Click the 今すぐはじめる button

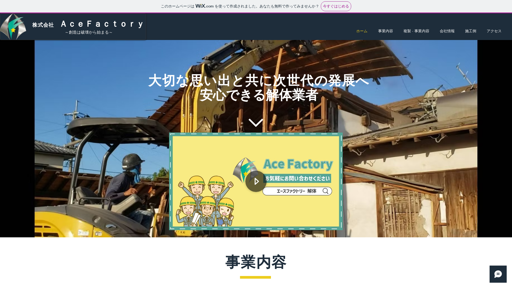click(x=336, y=6)
